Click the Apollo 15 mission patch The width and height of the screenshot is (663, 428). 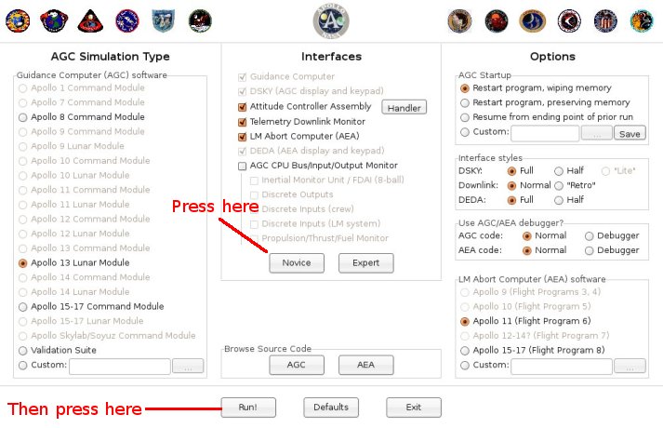click(569, 20)
